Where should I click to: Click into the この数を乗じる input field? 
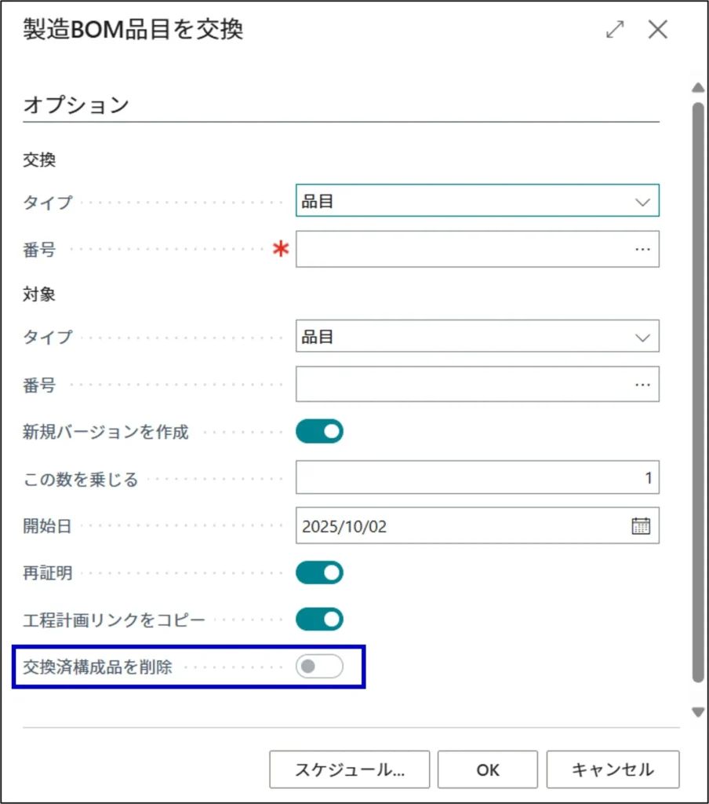[x=477, y=478]
